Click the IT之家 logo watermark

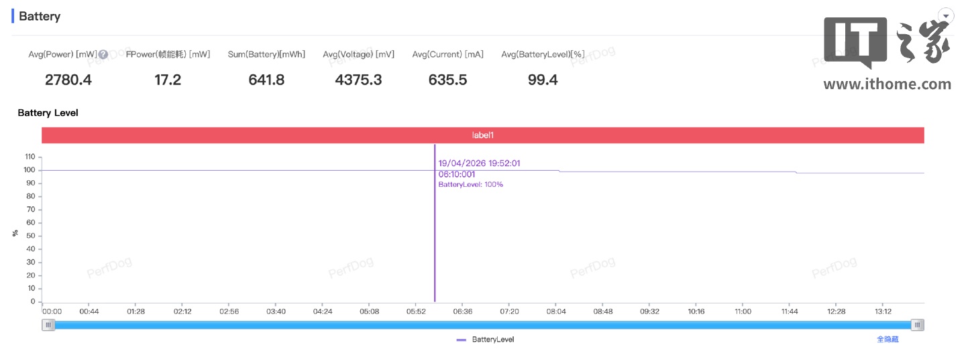(x=887, y=42)
